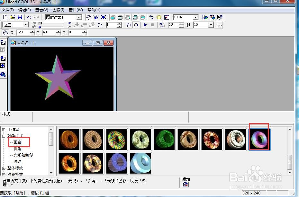Click the Insert Graphic tool
Screen dimensions: 299x197
[x=3, y=58]
